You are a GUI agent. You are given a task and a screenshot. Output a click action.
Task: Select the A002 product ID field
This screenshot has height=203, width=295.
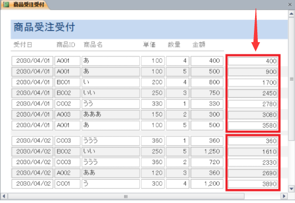pos(67,173)
